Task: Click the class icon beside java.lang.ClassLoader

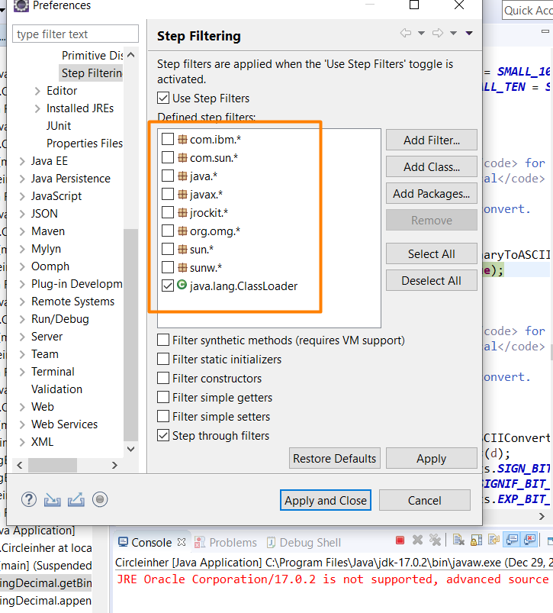Action: [182, 285]
